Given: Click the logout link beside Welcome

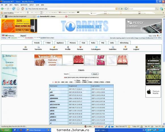Looking at the screenshot, I should 23,36.
